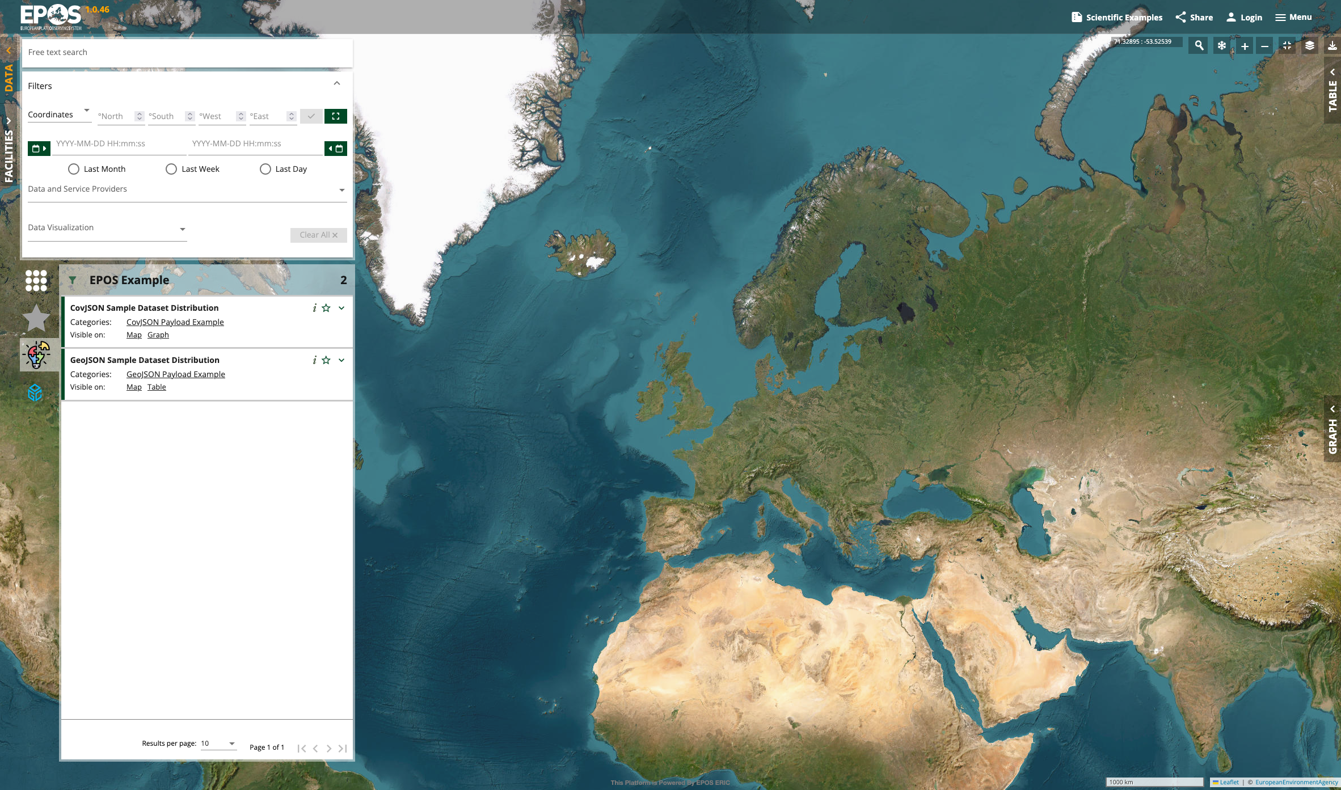Enable the Last Day time filter

(x=265, y=168)
